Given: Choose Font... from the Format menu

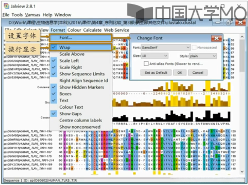Looking at the screenshot, I should point(81,38).
